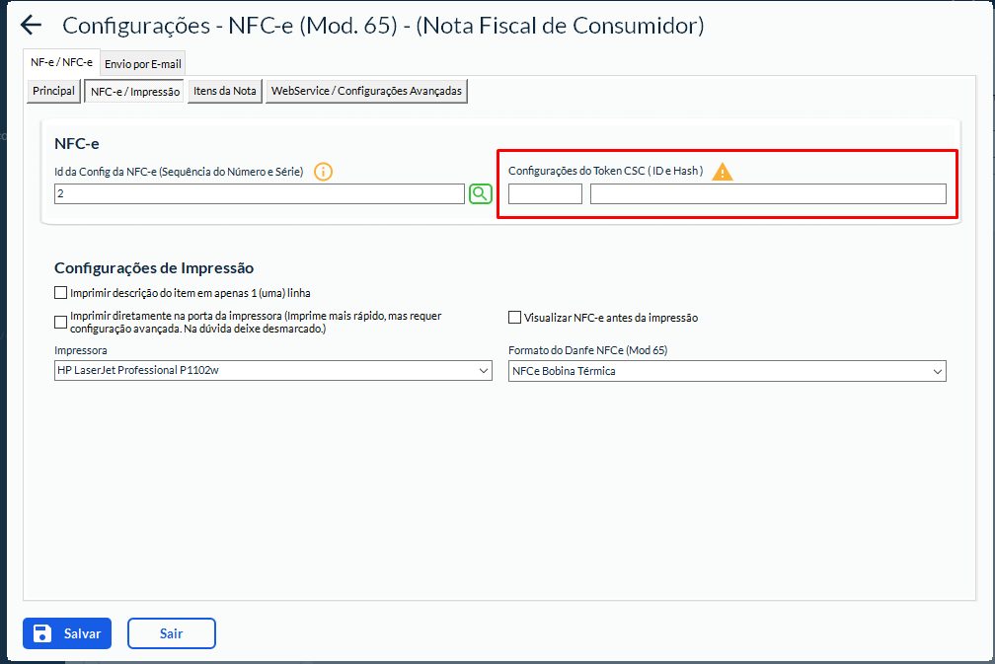Click the back arrow icon
Viewport: 995px width, 664px height.
tap(32, 26)
